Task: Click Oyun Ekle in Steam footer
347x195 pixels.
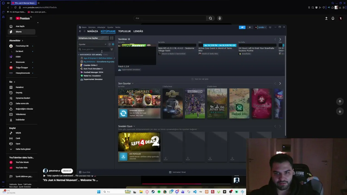Action: pos(85,172)
